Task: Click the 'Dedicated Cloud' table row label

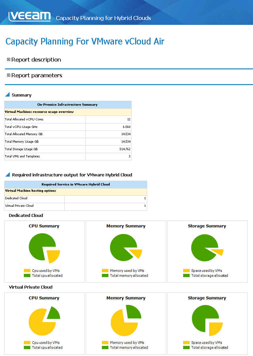Action: point(16,198)
